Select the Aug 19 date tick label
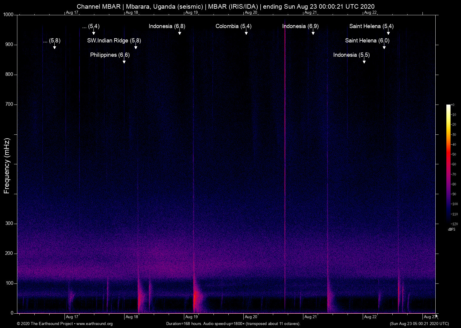This screenshot has height=328, width=461. tap(191, 317)
